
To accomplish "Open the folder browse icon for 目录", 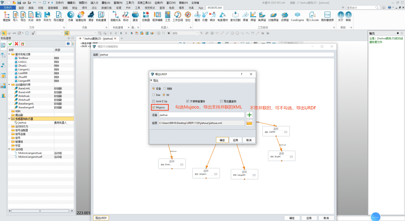I will 249,123.
